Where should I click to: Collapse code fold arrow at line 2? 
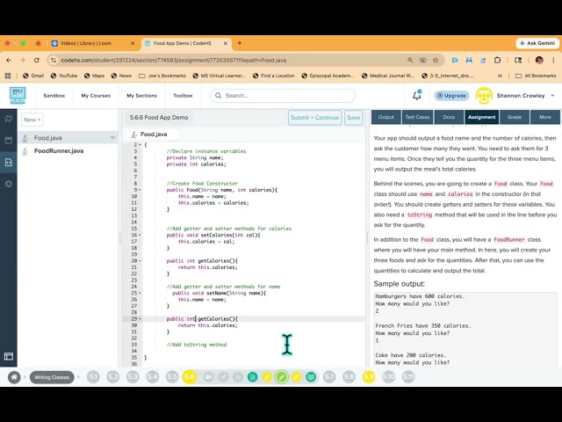[x=140, y=144]
